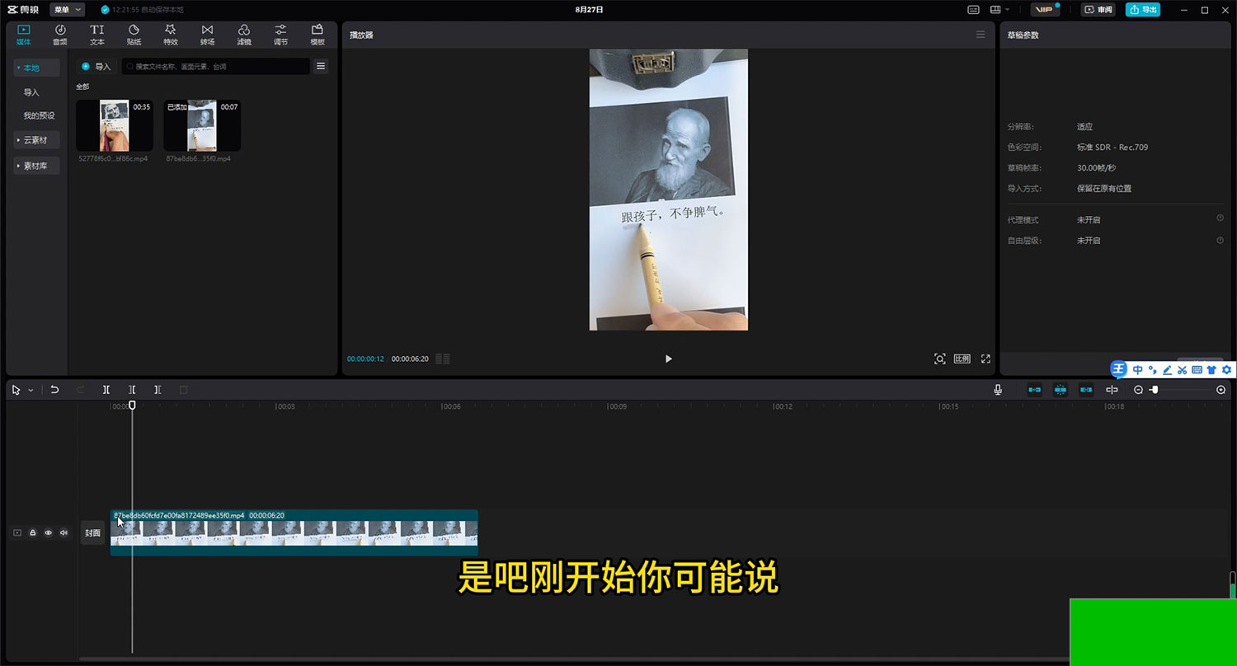Expand the 素材库 section in sidebar
Image resolution: width=1237 pixels, height=666 pixels.
click(x=36, y=166)
